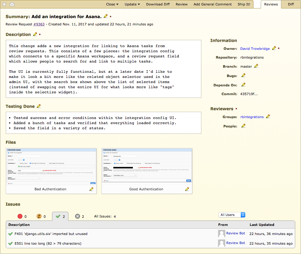Click the branch value master
This screenshot has height=254, width=301.
pyautogui.click(x=246, y=66)
